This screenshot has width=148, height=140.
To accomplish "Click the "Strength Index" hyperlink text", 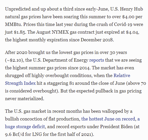I will [20, 83].
